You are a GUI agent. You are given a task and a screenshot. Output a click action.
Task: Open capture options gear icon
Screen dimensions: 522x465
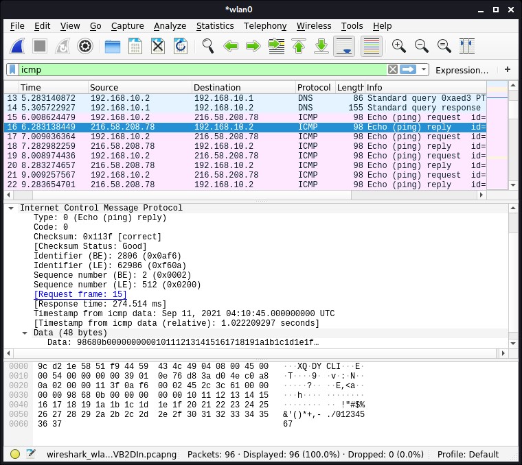(85, 46)
